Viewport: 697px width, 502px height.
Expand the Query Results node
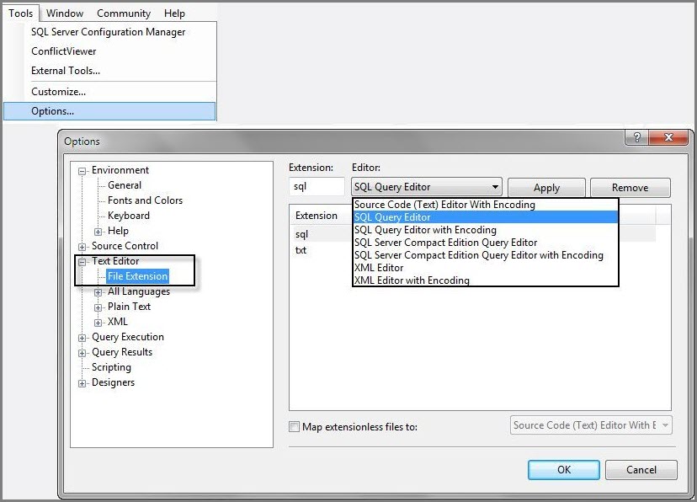[x=82, y=353]
